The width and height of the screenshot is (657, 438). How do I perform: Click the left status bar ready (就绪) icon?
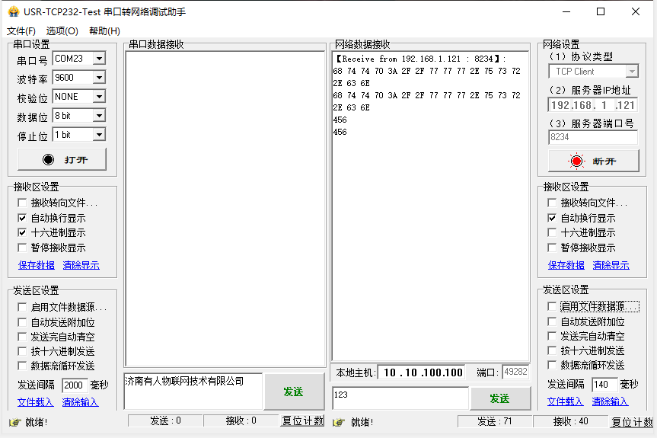(14, 422)
